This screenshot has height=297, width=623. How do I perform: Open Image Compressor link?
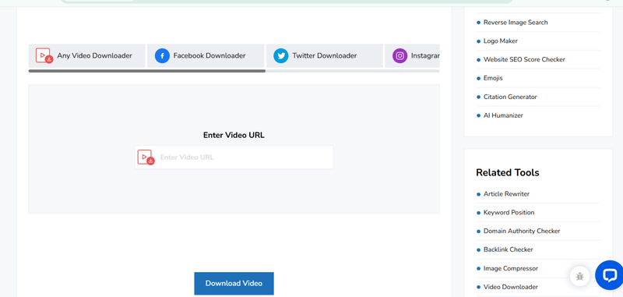tap(511, 268)
